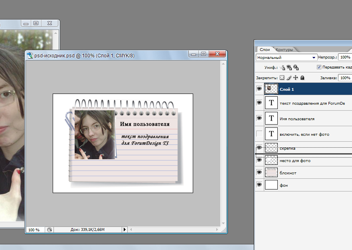Select the Слои tab
The image size is (352, 250).
tap(265, 50)
